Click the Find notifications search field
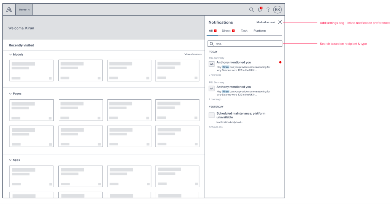392x204 pixels. (x=245, y=44)
